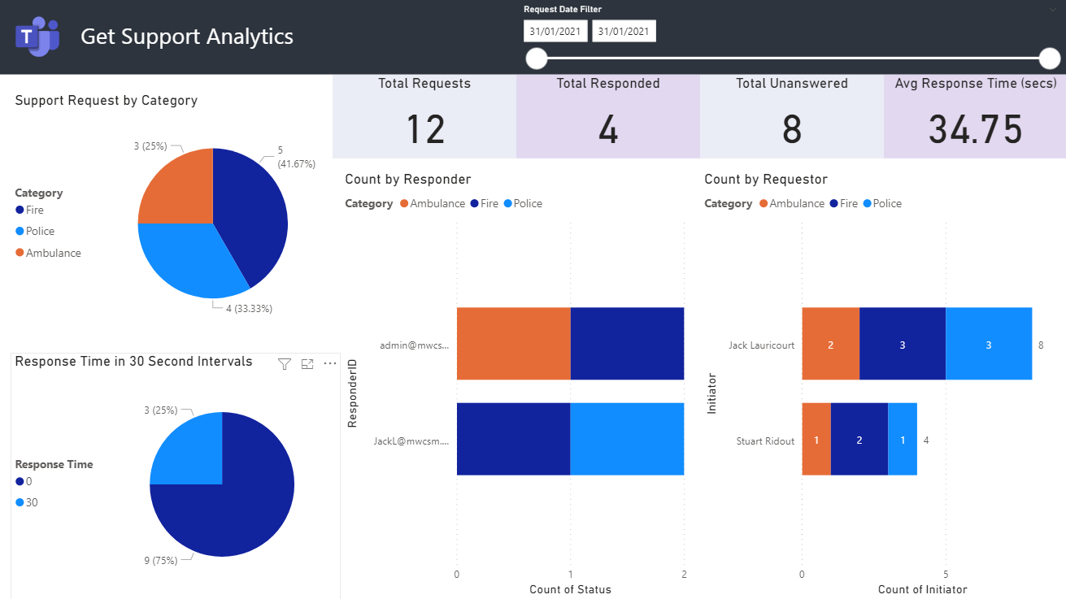Click Support Request by Category title
Viewport: 1066px width, 599px height.
coord(107,101)
